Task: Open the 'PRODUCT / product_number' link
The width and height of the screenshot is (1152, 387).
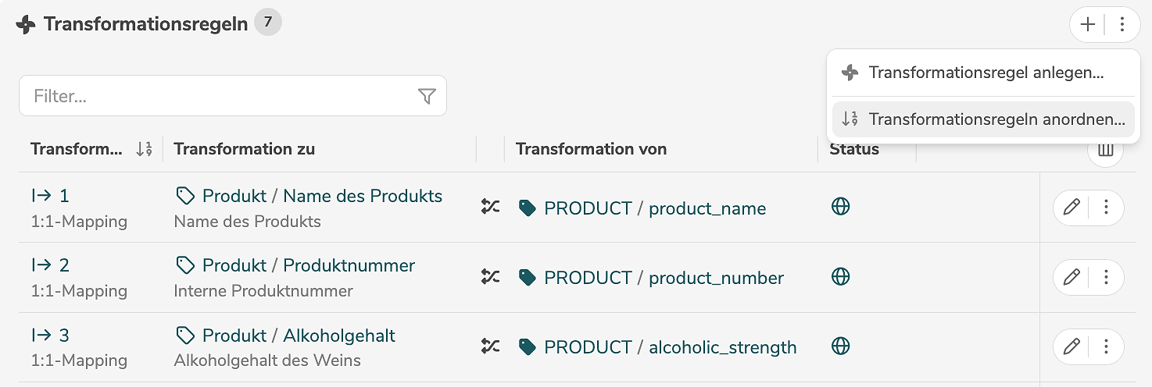Action: [663, 278]
